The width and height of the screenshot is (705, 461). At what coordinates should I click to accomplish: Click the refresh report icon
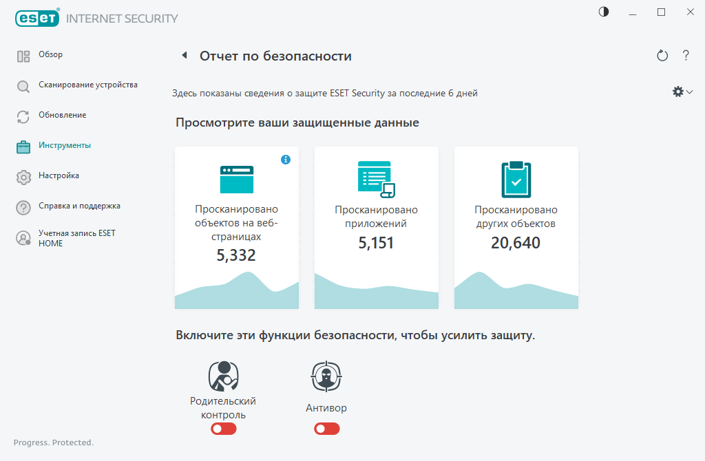662,55
